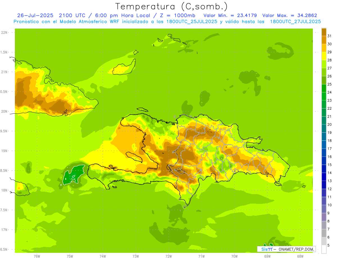Screen dimensions: 337x260
Task: Click the blue color band between 15 and 16
Action: click(x=324, y=161)
